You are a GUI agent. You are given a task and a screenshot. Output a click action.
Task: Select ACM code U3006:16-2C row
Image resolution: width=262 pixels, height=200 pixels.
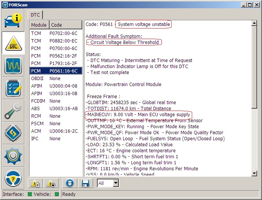point(56,131)
